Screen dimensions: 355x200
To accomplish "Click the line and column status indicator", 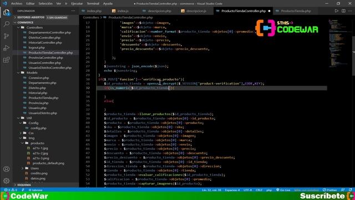I will coord(211,190).
